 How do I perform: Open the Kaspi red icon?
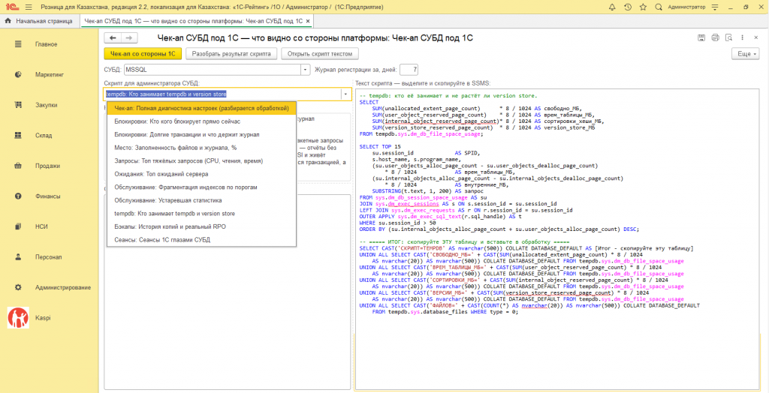pos(18,317)
